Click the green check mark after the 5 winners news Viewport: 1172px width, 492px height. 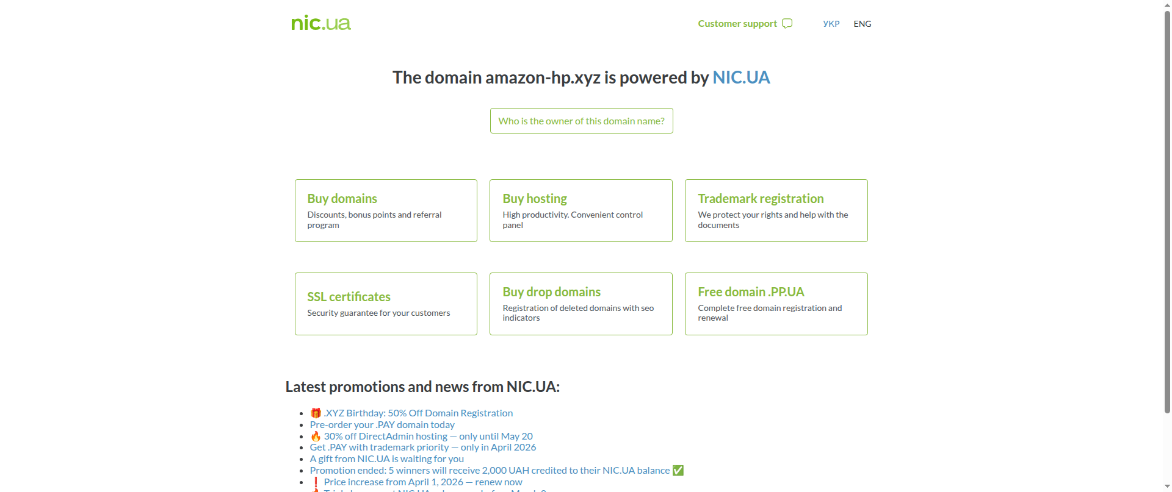[x=678, y=471]
